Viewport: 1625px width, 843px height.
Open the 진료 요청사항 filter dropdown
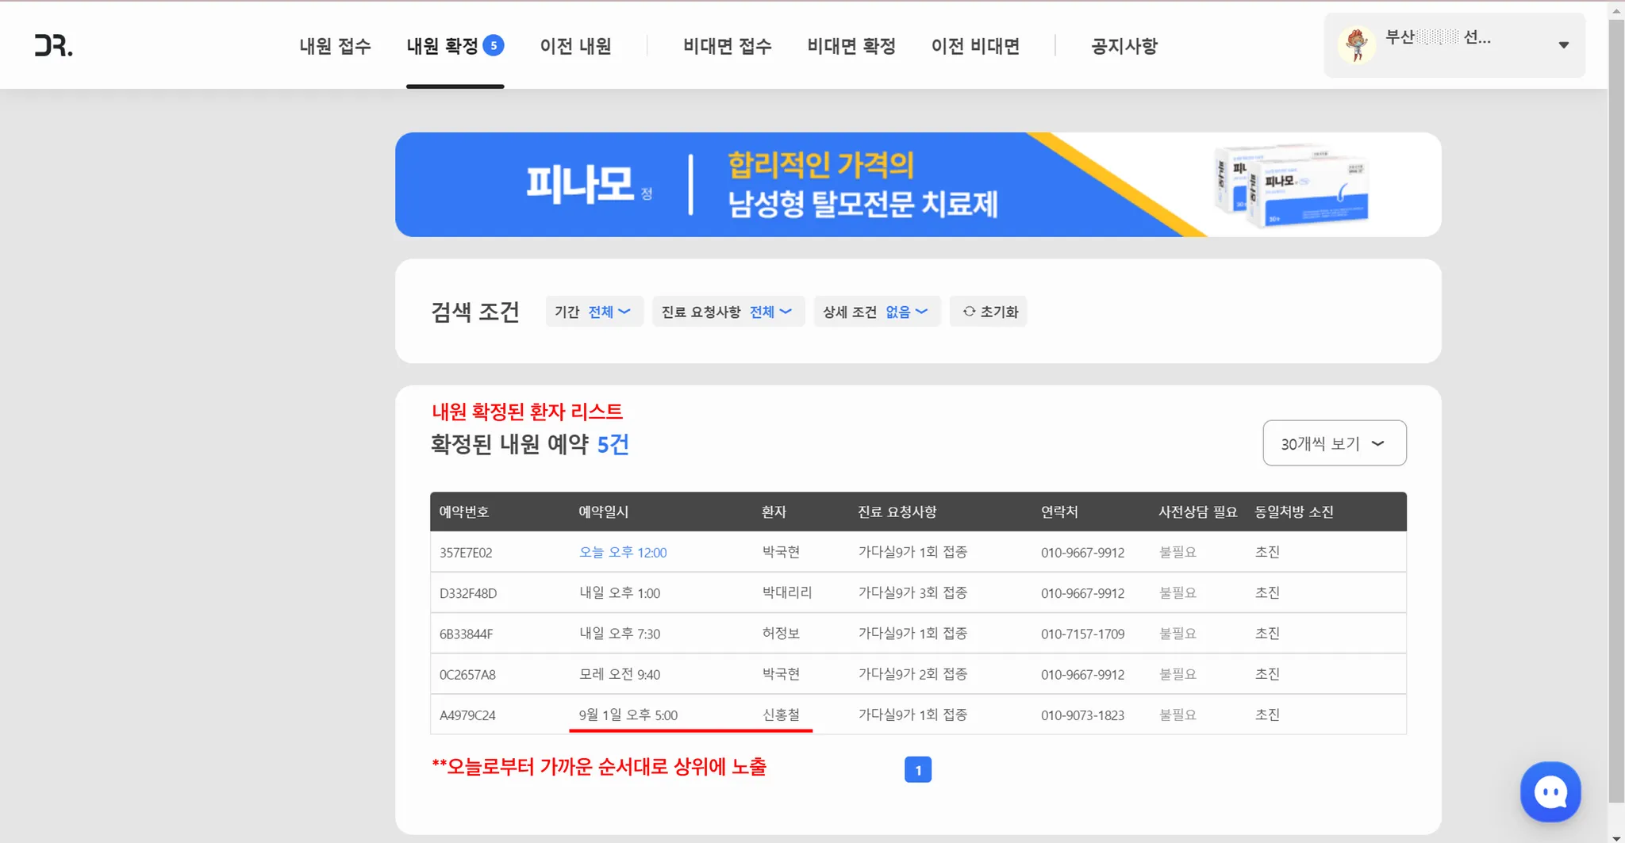point(728,312)
